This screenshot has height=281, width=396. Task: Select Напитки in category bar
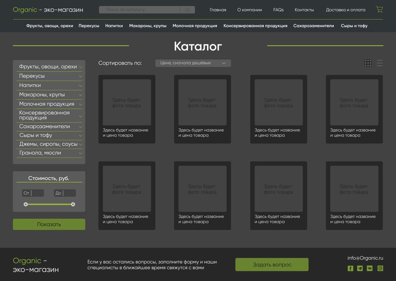(x=114, y=26)
